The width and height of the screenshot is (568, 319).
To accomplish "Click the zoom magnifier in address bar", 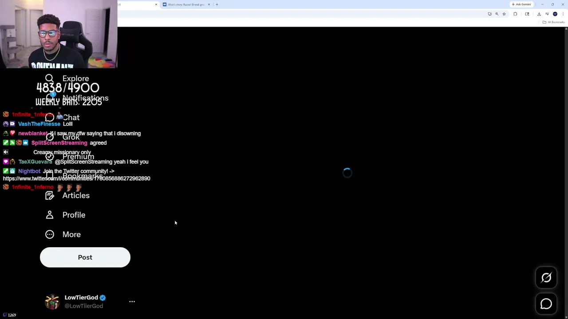I will [497, 14].
